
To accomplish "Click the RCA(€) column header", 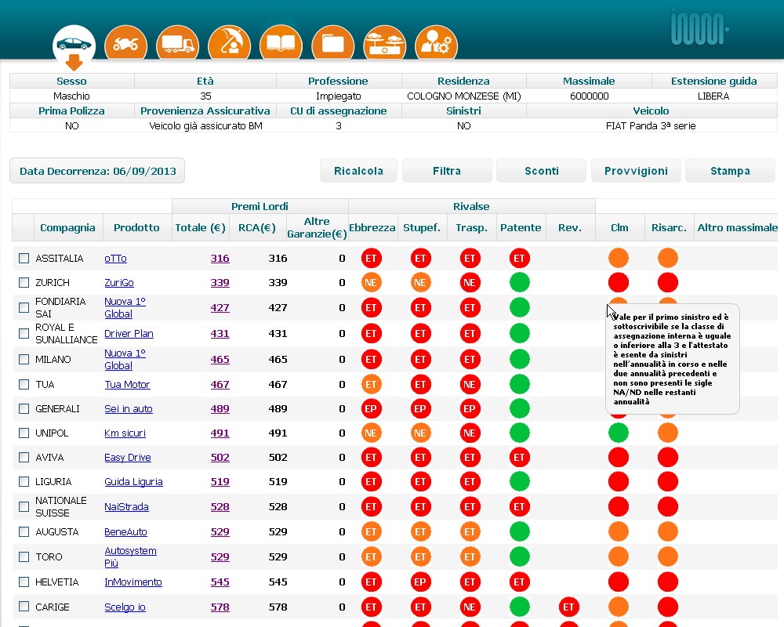I will (257, 227).
